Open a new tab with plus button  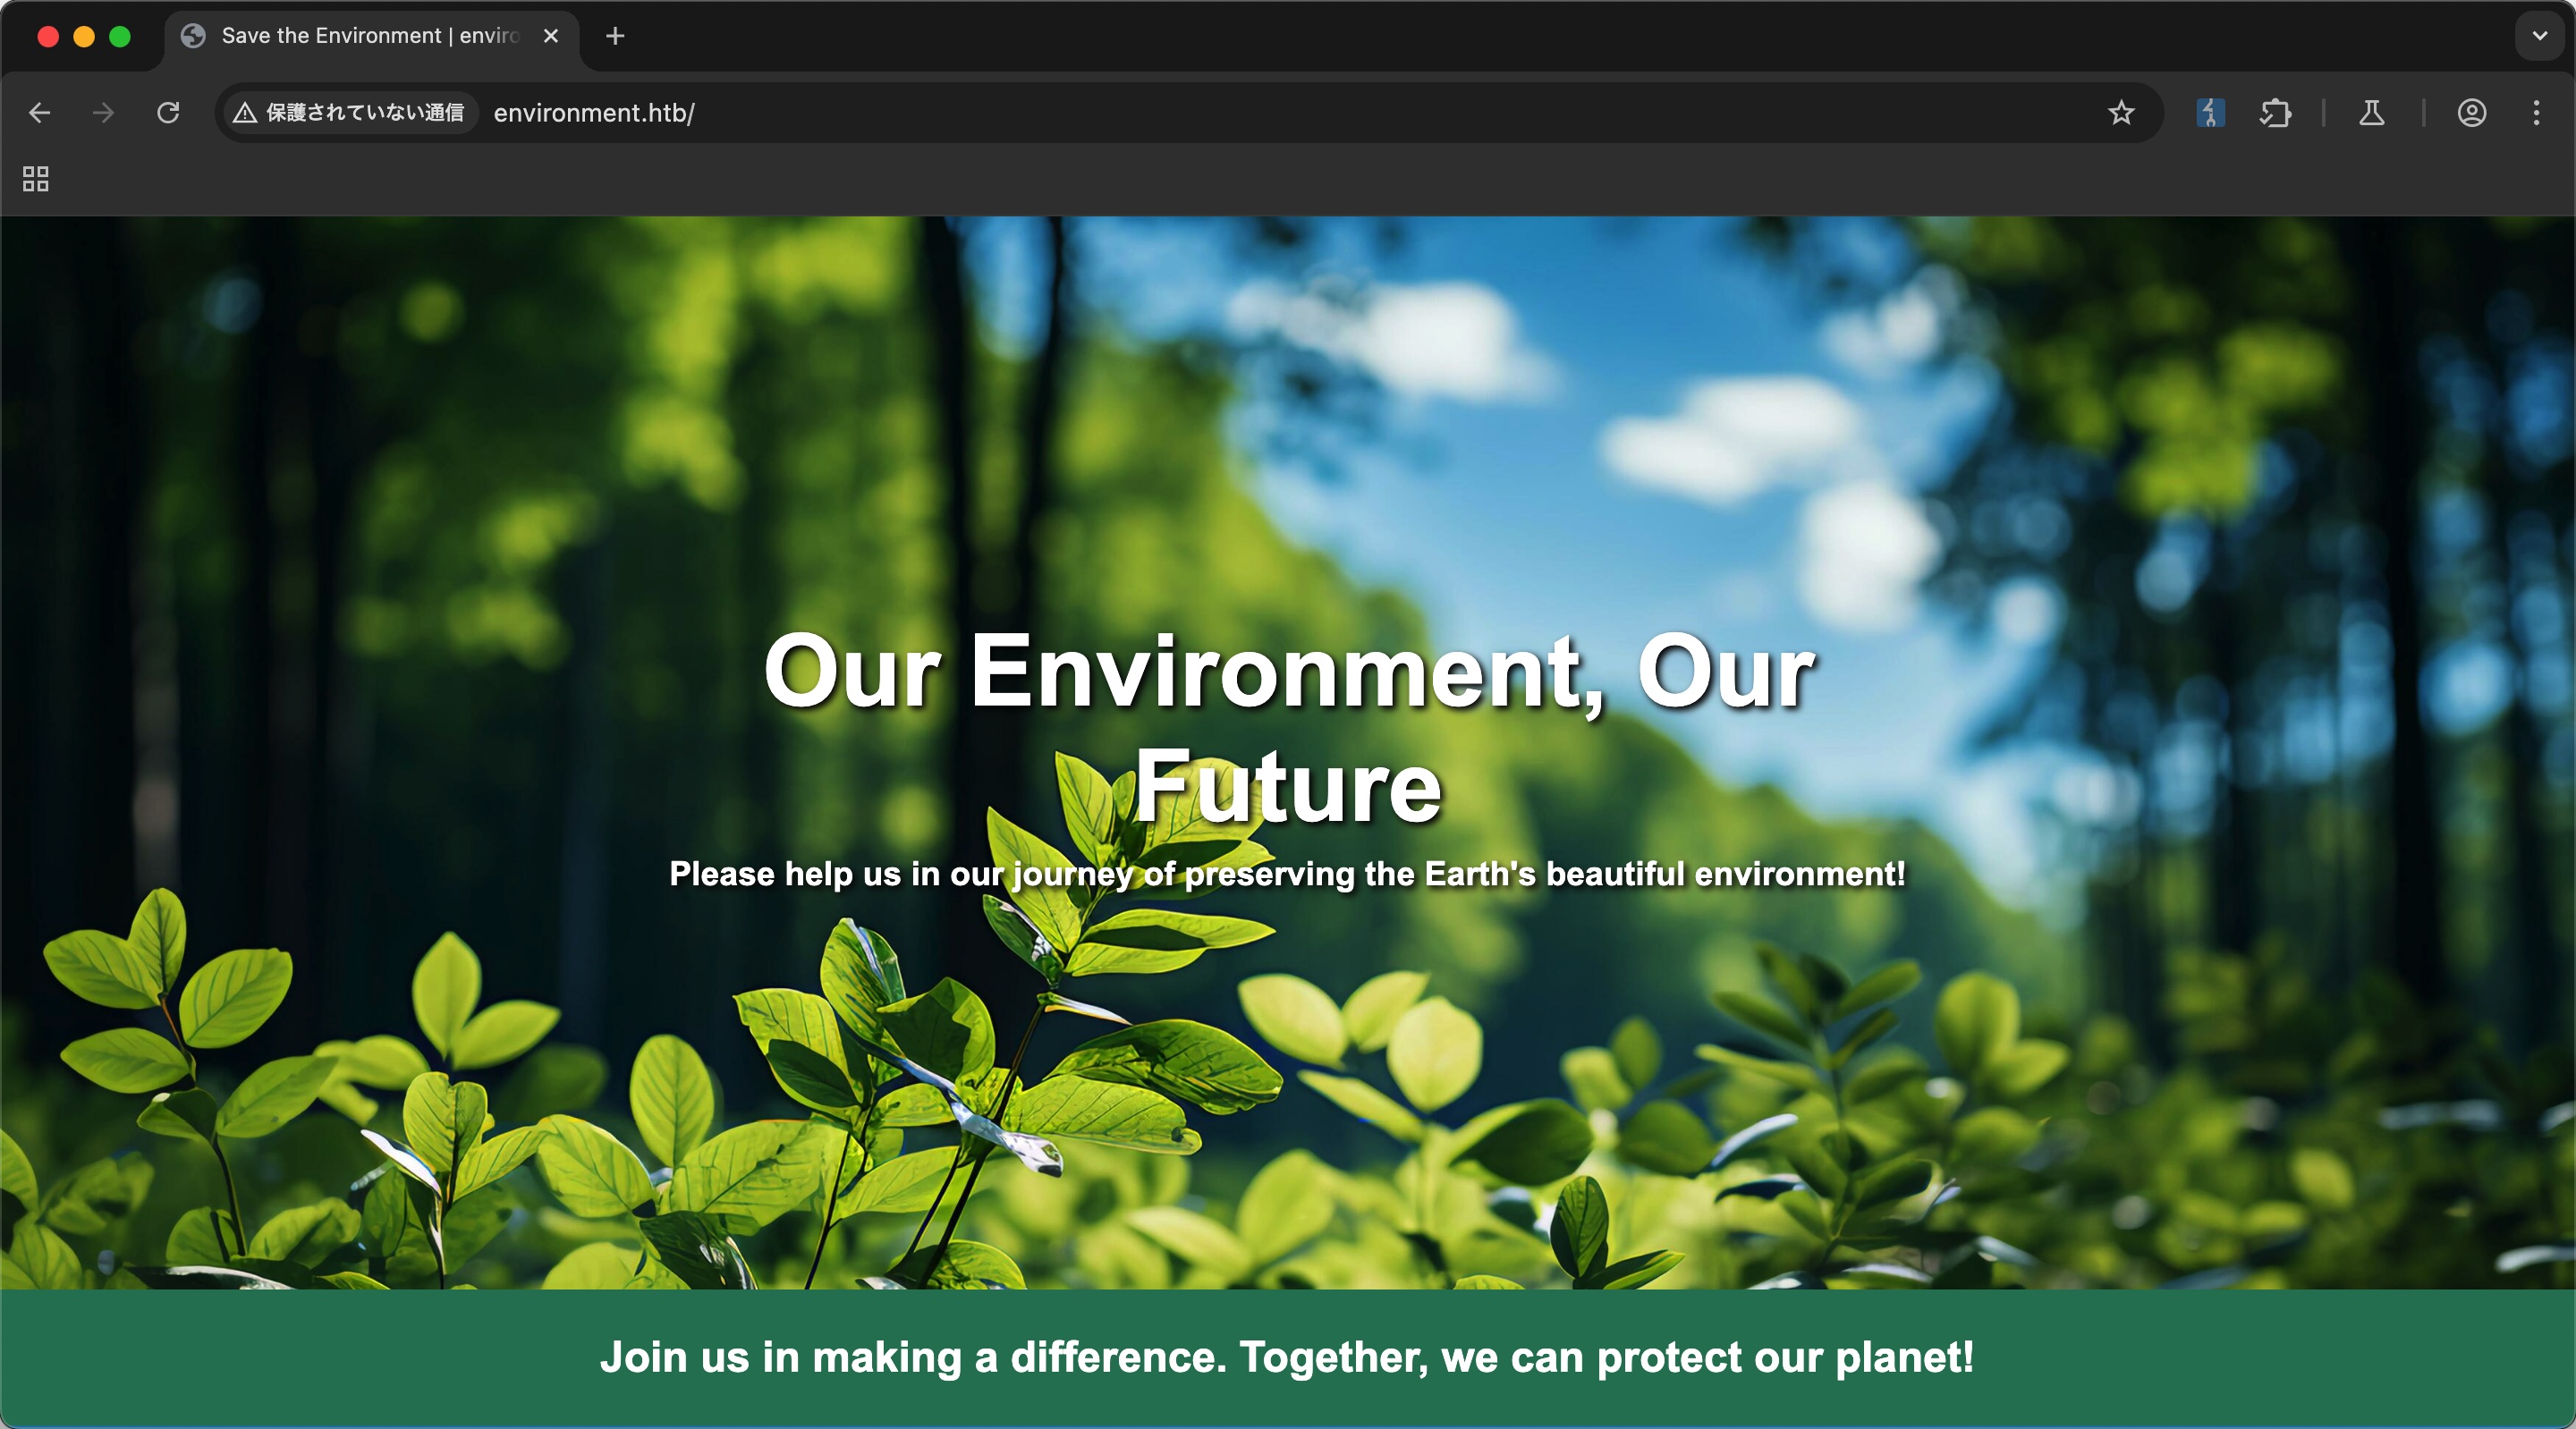(615, 36)
